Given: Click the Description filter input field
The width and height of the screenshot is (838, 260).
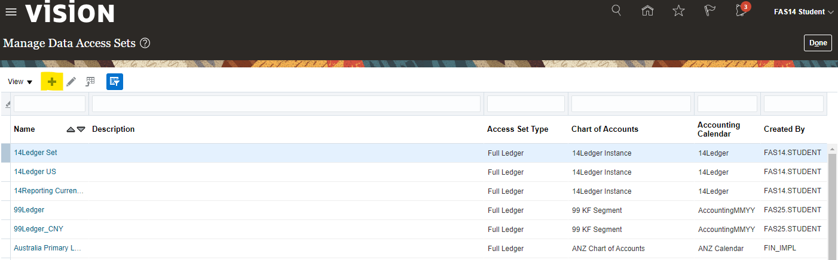Looking at the screenshot, I should (286, 104).
